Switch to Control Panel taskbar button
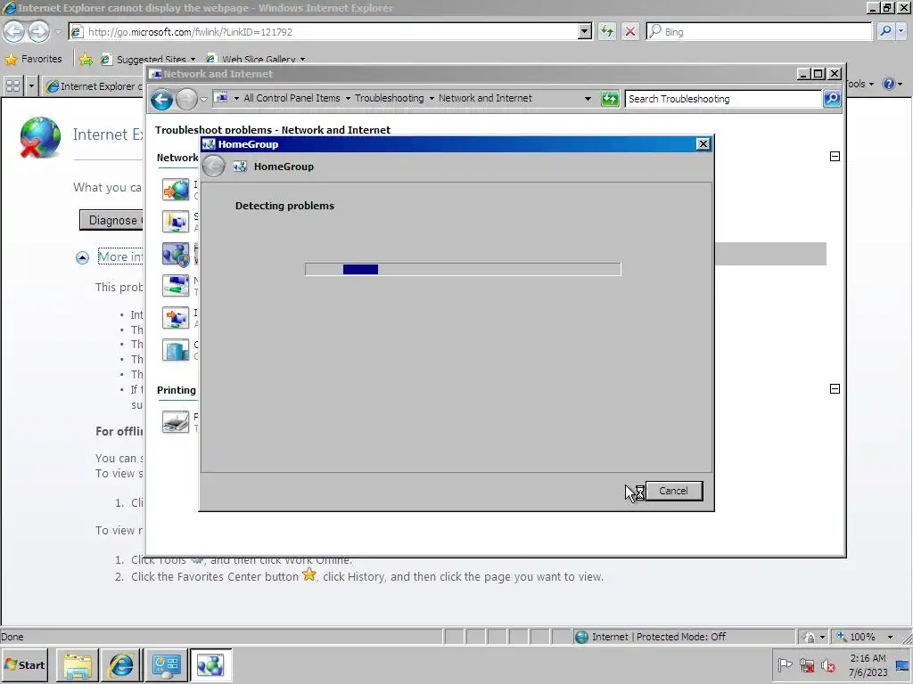 [166, 665]
